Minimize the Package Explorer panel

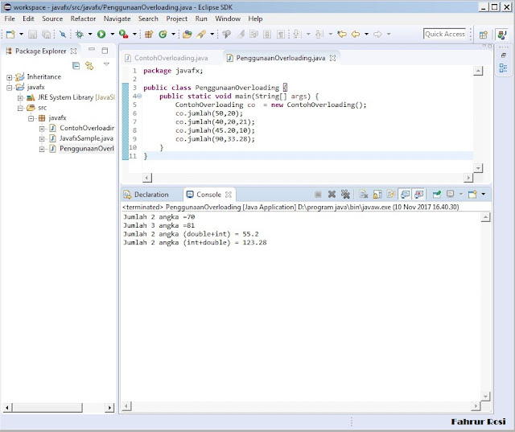pos(92,50)
